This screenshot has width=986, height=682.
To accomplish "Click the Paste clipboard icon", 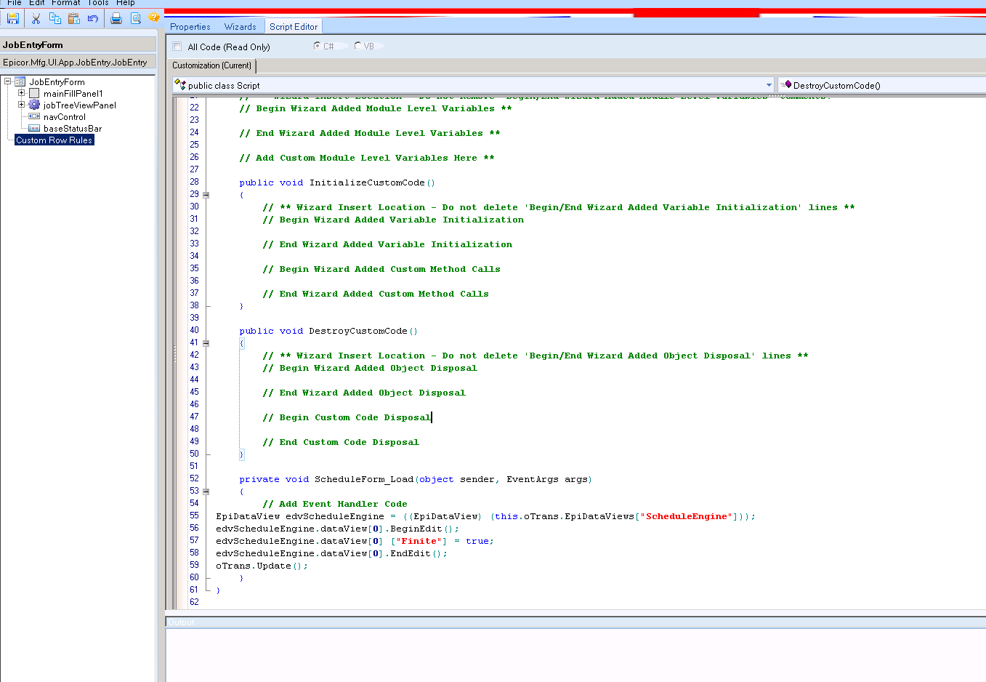I will pyautogui.click(x=73, y=18).
